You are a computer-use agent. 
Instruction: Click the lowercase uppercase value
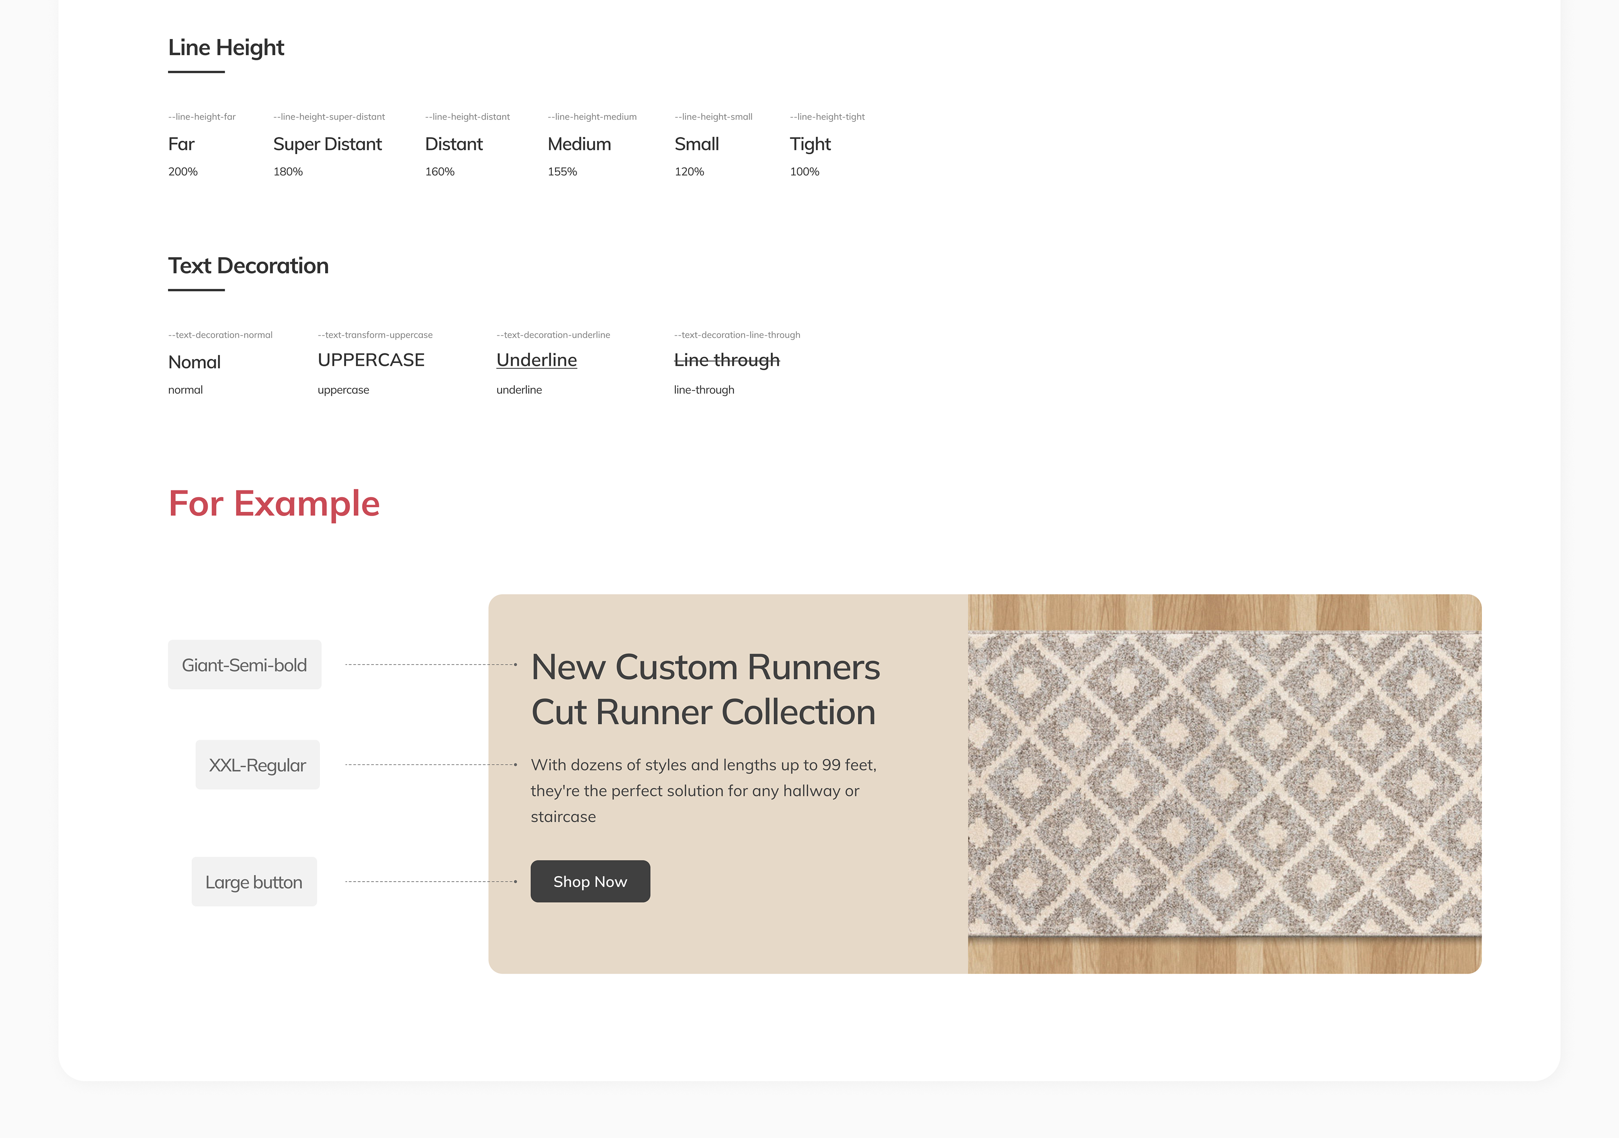coord(343,390)
